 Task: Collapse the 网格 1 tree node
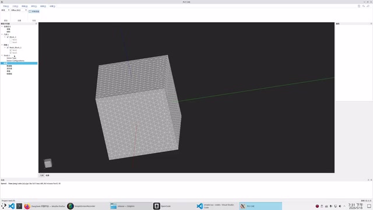click(x=2, y=45)
